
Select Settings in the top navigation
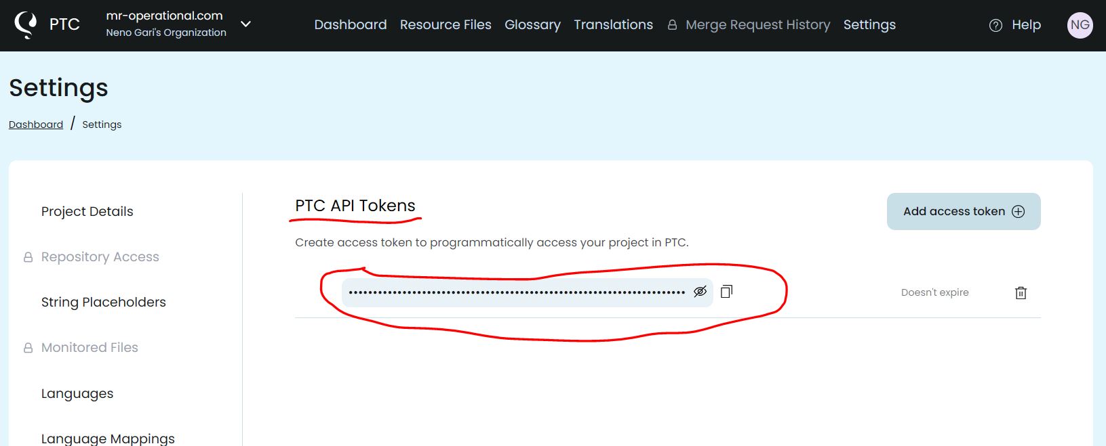pos(869,25)
